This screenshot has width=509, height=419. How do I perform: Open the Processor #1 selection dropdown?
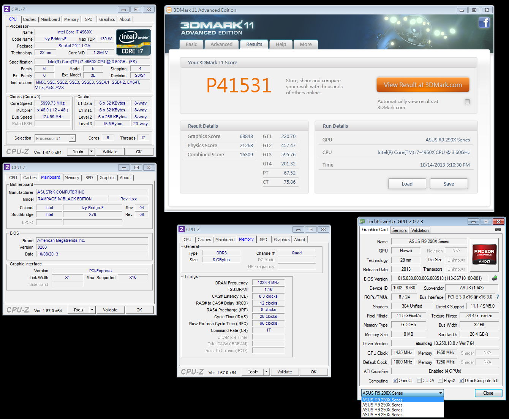55,138
